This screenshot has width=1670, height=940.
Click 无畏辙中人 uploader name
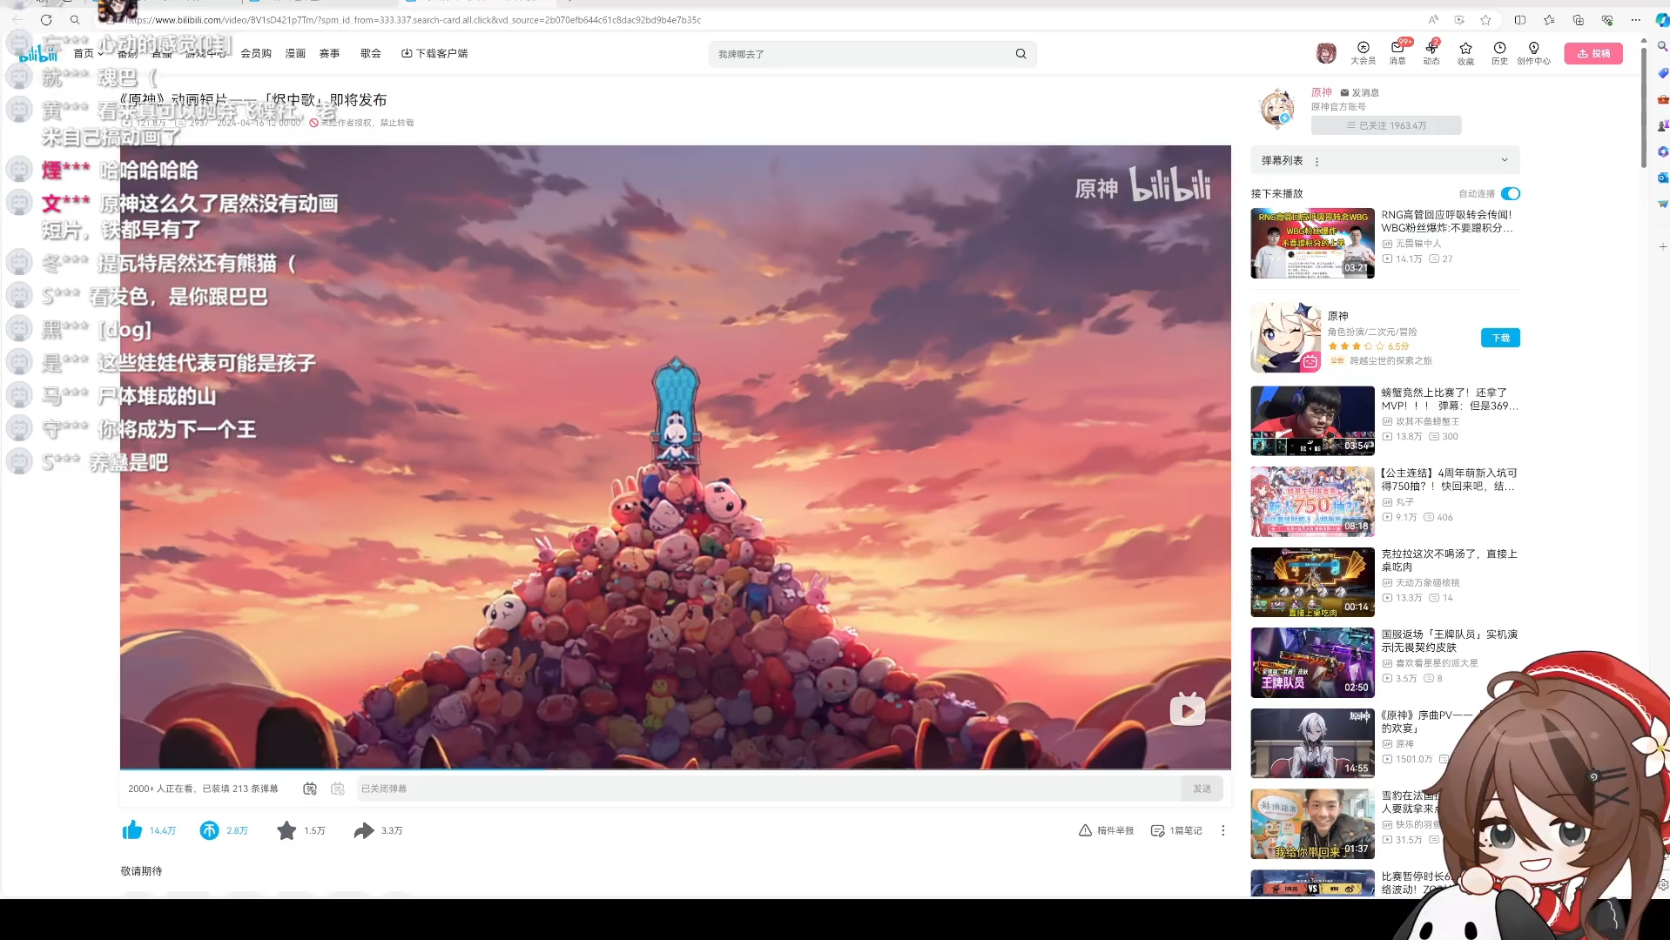1418,244
